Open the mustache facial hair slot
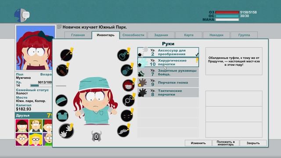The height and width of the screenshot is (158, 281). click(x=123, y=131)
